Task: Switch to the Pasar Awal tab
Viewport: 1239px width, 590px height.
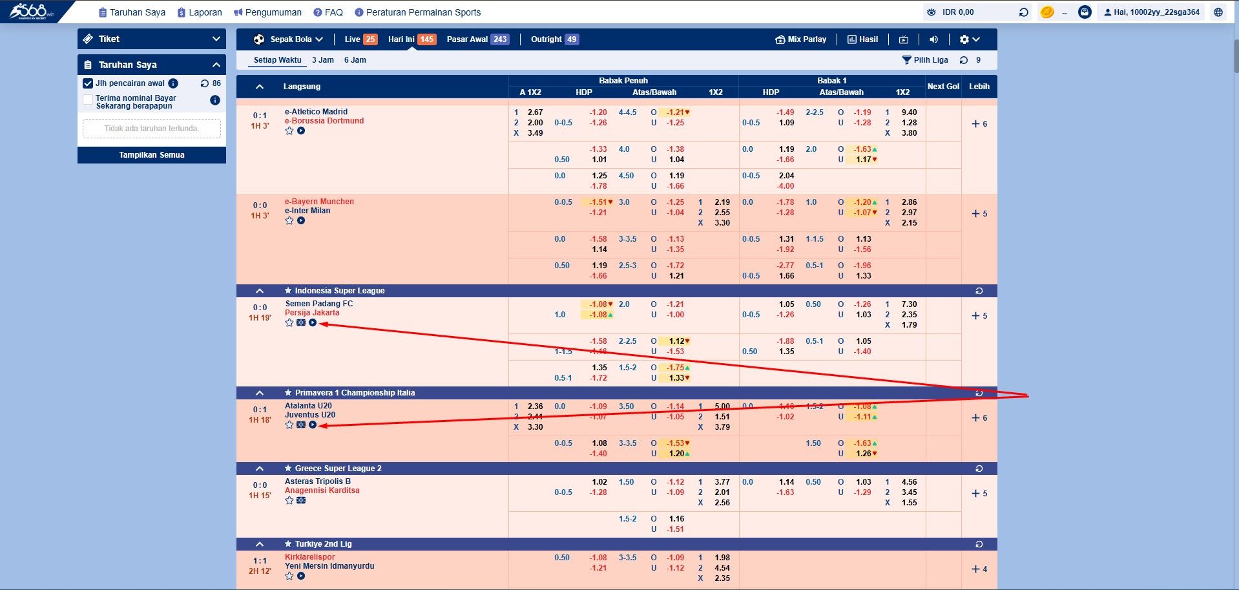Action: pyautogui.click(x=478, y=39)
